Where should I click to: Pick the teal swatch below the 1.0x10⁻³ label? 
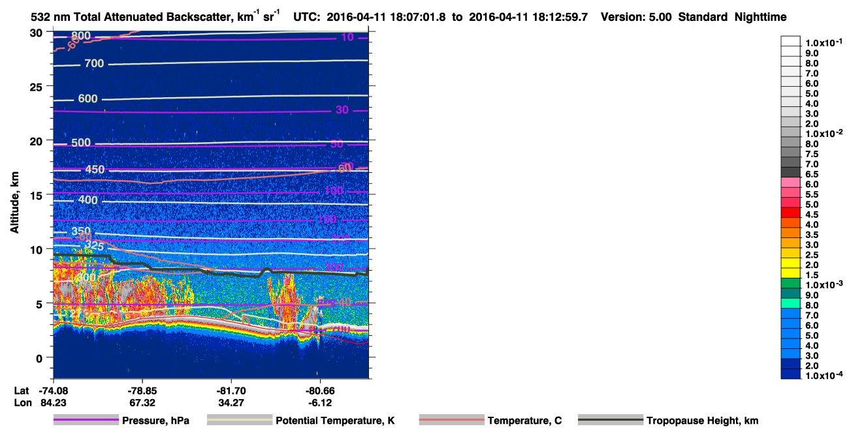click(790, 293)
